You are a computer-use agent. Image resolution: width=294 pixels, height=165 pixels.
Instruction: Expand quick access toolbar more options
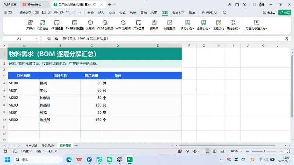pos(80,12)
